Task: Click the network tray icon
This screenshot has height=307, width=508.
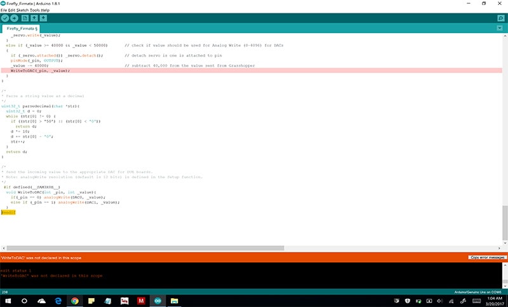Action: 451,301
